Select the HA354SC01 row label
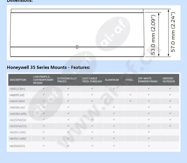Screen dimensions: 187x163 click(18, 146)
